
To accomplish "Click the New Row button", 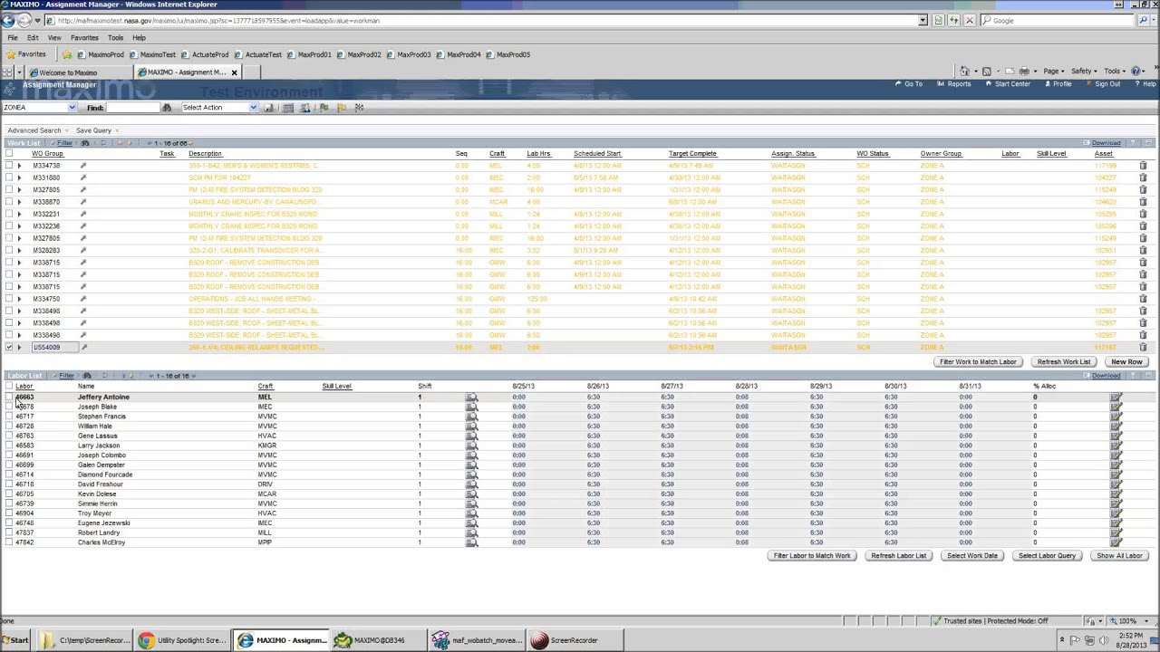I will (1126, 362).
